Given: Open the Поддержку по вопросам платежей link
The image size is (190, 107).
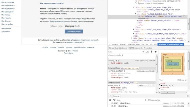Looking at the screenshot, I should click(x=85, y=40).
